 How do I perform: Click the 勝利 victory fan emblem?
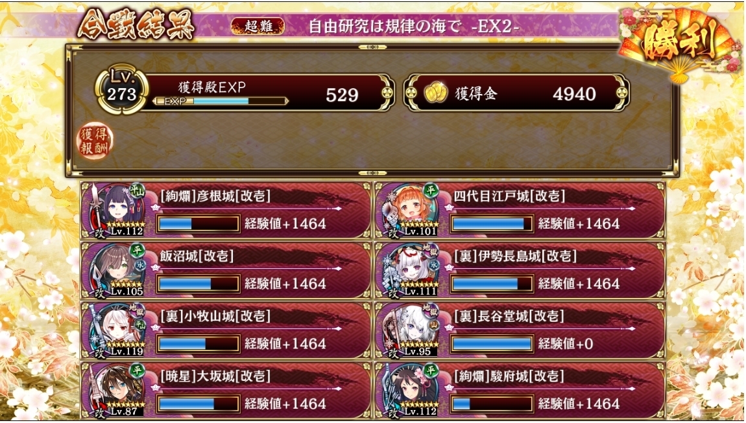click(x=679, y=43)
